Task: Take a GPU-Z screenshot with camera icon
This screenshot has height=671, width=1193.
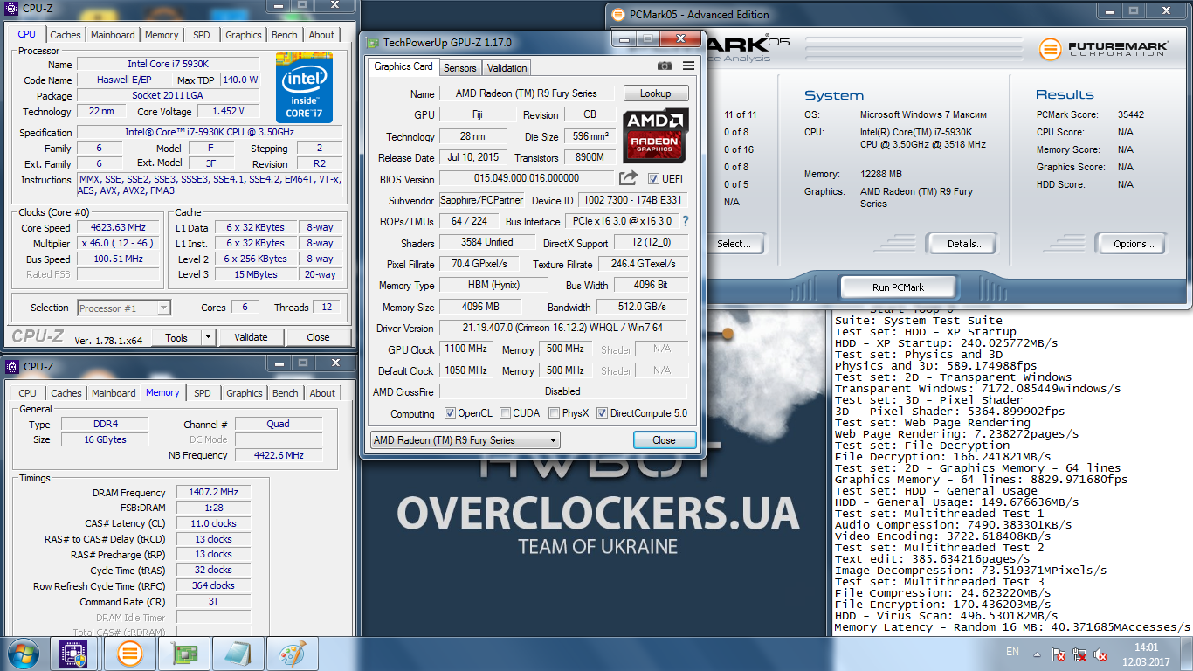Action: point(665,66)
